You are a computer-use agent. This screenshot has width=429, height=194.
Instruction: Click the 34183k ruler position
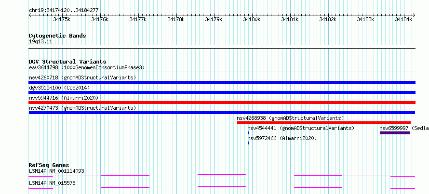[366, 19]
